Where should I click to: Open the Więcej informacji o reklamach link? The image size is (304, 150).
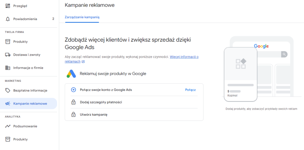(x=132, y=59)
